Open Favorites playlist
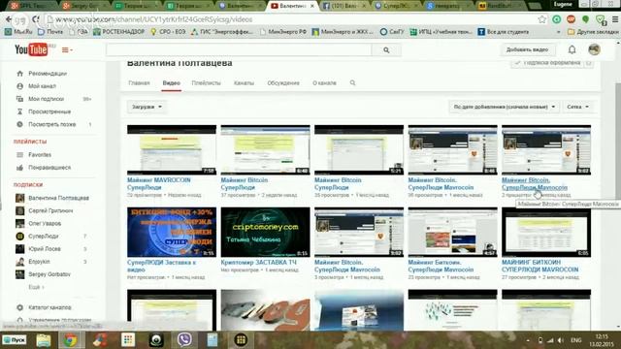The width and height of the screenshot is (621, 349). tap(40, 155)
